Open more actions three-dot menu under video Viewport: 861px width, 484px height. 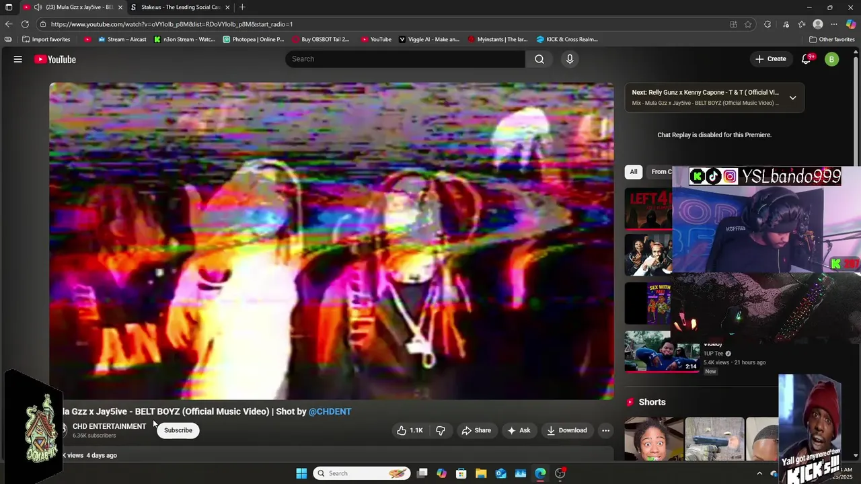(606, 430)
